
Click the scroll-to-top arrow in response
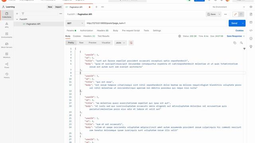point(244,49)
